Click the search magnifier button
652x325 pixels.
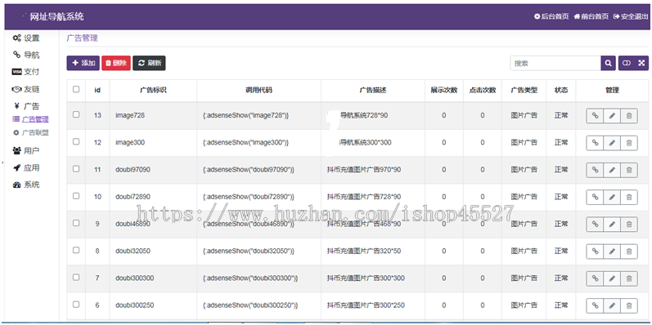(x=608, y=63)
